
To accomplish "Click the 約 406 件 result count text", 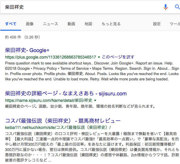I will (23, 37).
